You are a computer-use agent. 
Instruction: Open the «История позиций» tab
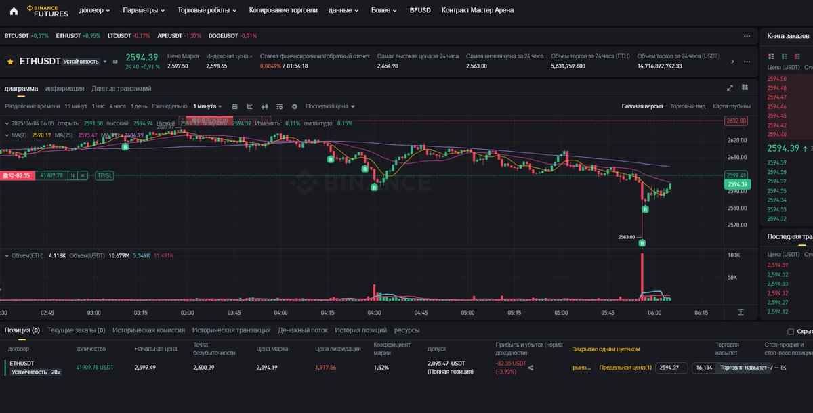(x=360, y=330)
